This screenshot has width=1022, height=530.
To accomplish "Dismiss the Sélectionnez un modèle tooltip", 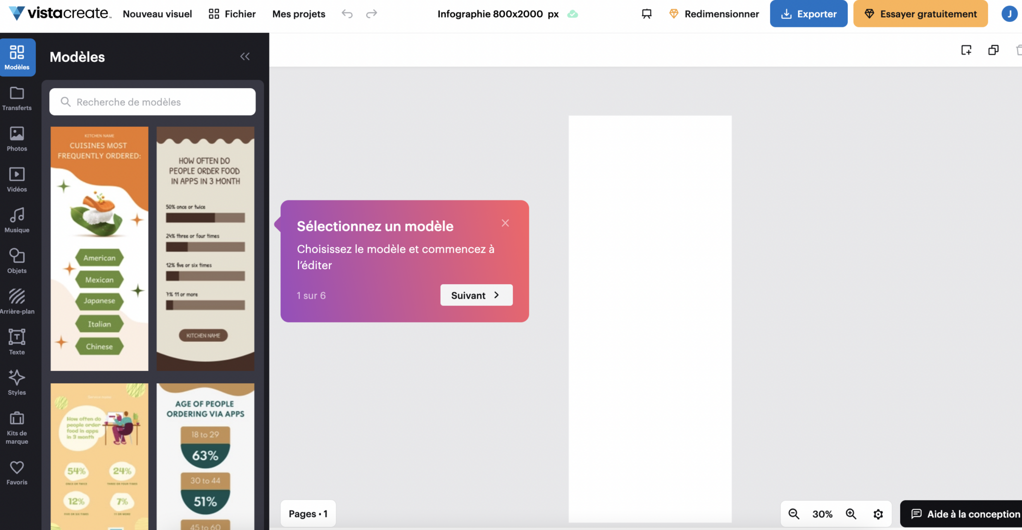I will 505,223.
